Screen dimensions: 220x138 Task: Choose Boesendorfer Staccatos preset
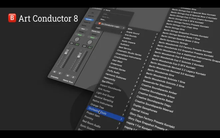[157, 84]
